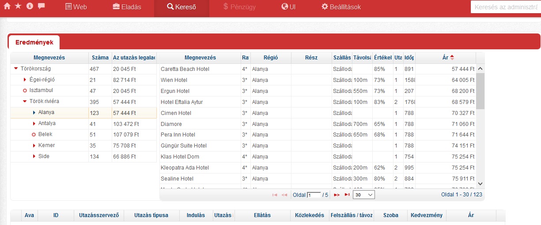Select Caretta Beach Hotel row

(x=317, y=69)
